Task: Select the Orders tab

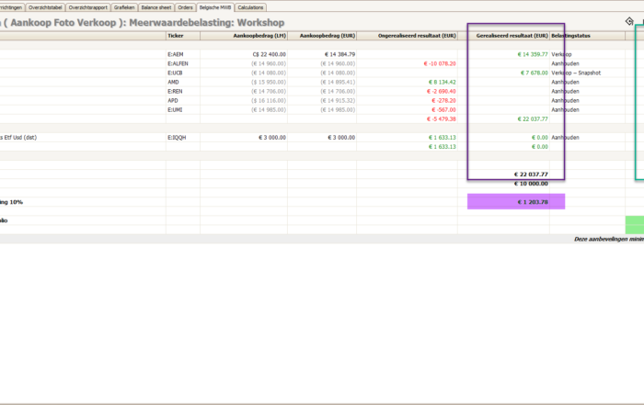Action: tap(186, 7)
